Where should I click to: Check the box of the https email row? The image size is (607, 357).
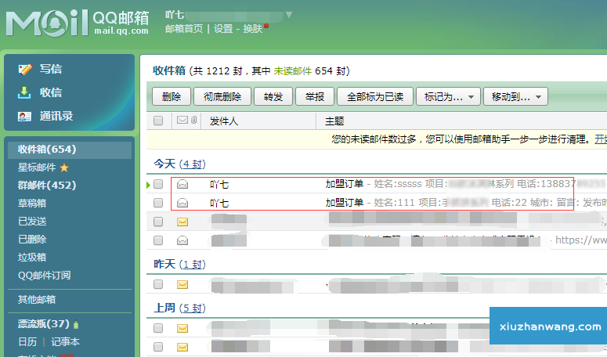coord(158,240)
